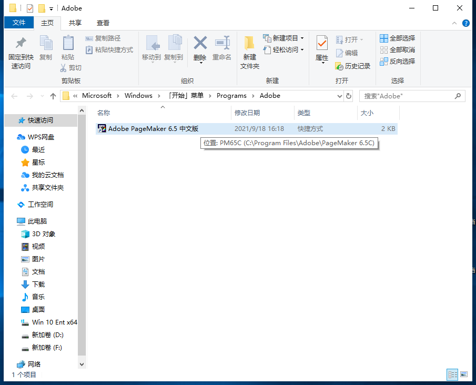The width and height of the screenshot is (476, 385).
Task: Go up one folder level
Action: point(53,96)
